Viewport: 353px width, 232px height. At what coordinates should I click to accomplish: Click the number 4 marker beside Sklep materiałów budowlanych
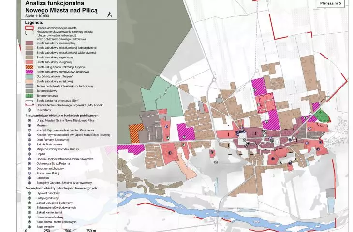(x=29, y=207)
